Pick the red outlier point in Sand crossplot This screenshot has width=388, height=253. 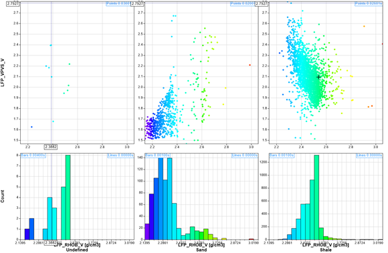click(x=250, y=65)
